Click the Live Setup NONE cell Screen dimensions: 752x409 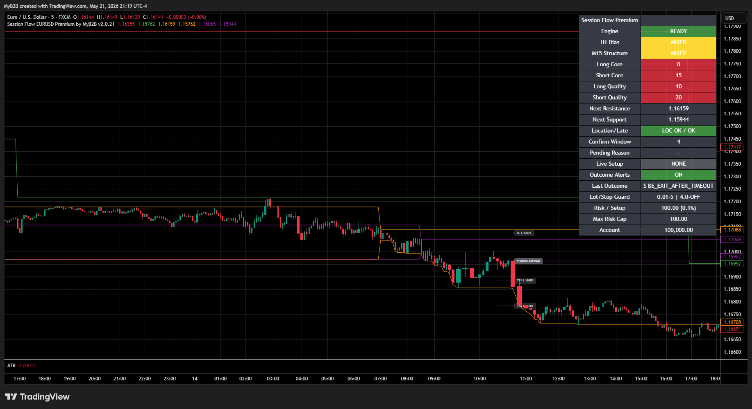(678, 164)
